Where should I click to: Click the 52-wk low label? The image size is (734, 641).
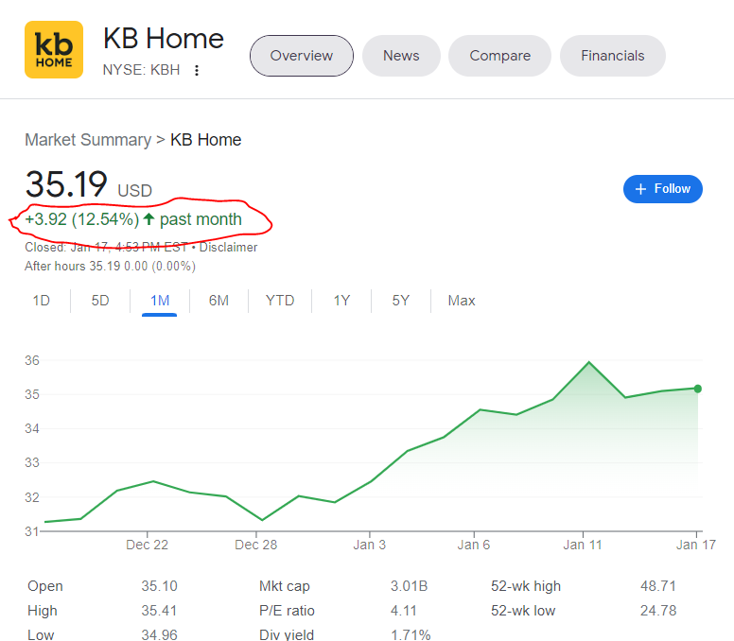tap(523, 611)
